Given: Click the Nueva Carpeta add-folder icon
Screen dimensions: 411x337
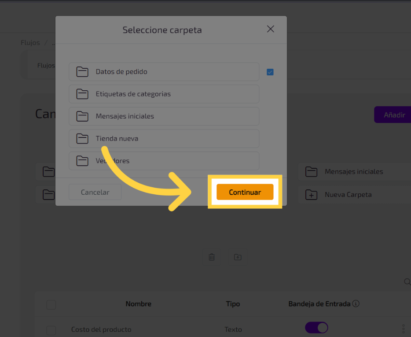Looking at the screenshot, I should (x=312, y=195).
